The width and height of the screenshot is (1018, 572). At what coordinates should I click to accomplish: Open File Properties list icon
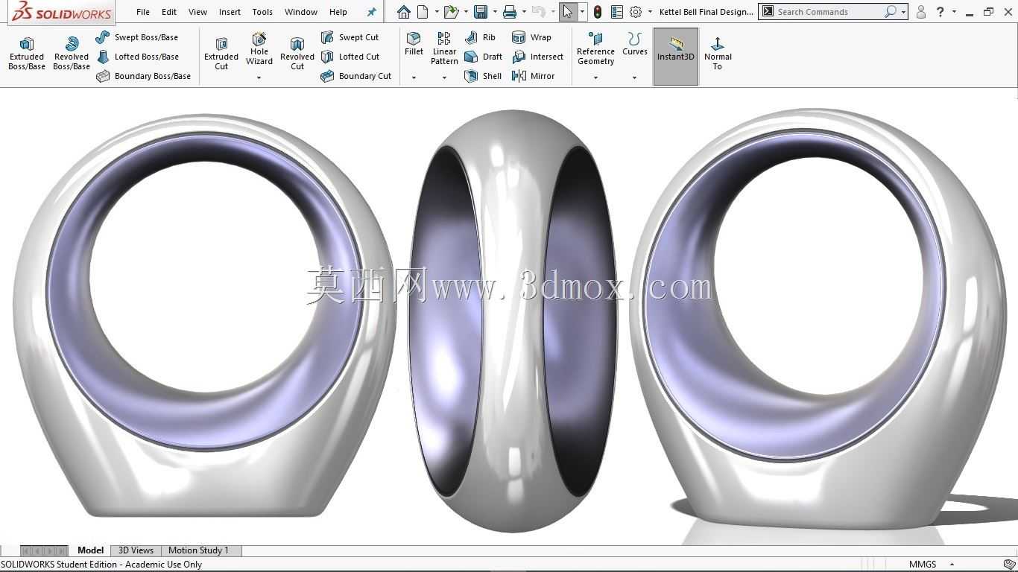616,12
